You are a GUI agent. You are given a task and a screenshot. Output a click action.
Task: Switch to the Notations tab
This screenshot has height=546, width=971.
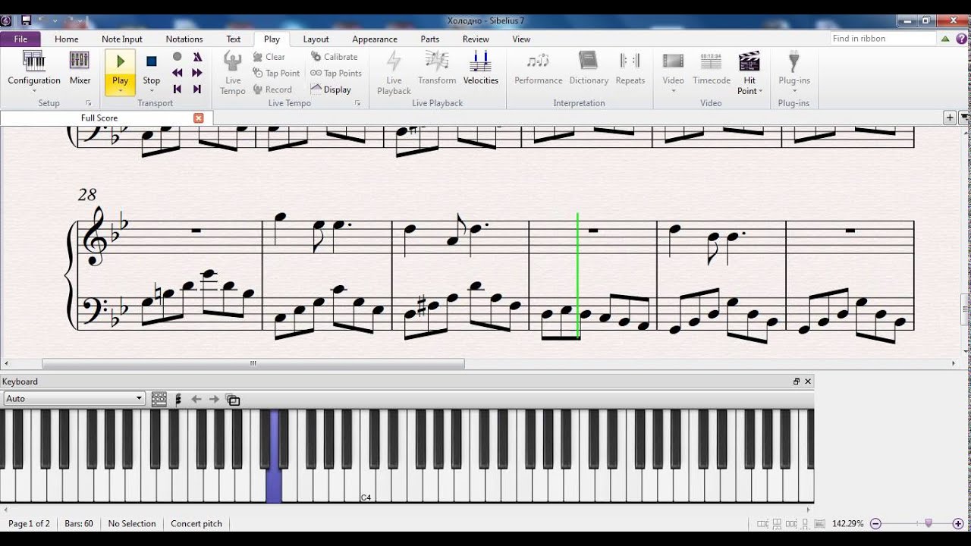[x=184, y=39]
